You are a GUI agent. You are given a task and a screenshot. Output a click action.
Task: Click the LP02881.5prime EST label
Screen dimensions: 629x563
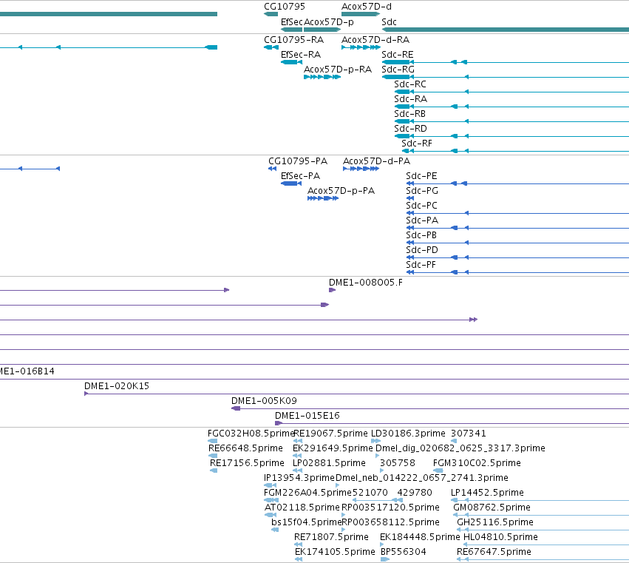coord(329,463)
